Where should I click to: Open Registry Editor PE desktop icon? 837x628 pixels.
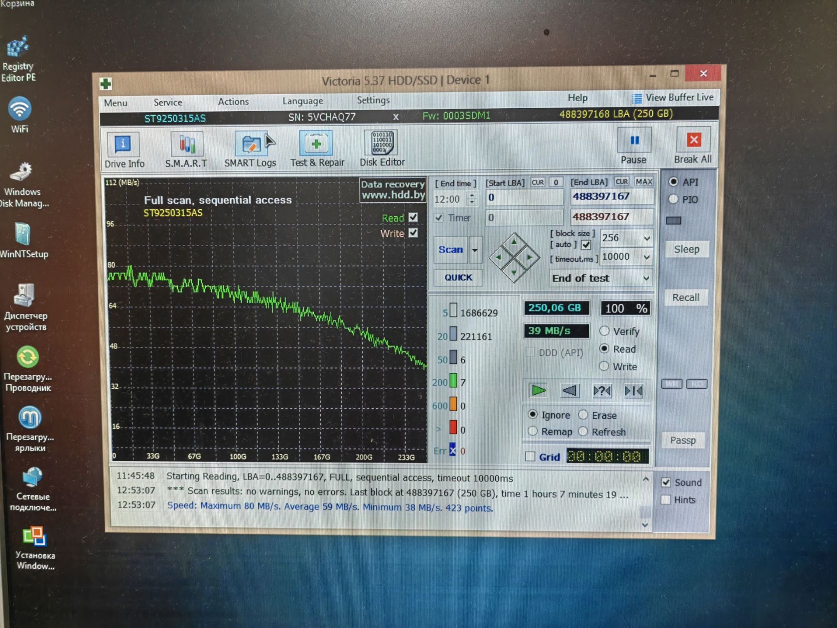pyautogui.click(x=18, y=59)
